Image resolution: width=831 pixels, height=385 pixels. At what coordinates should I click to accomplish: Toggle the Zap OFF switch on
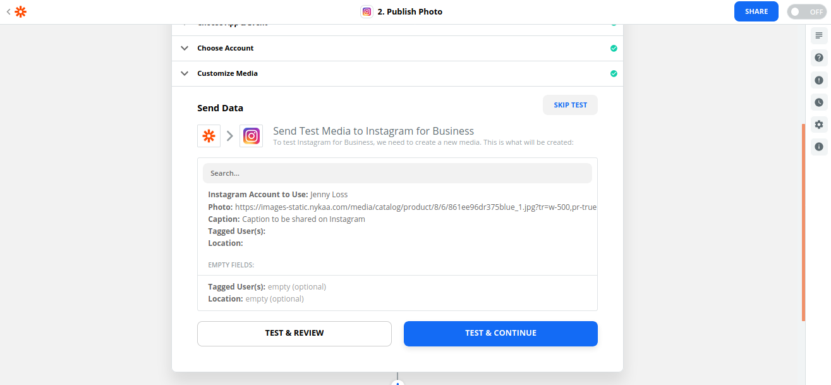(x=806, y=11)
